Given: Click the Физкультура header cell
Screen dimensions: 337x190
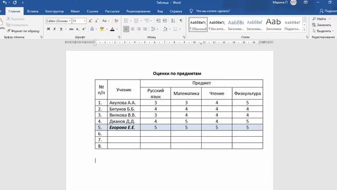Looking at the screenshot, I should pos(247,93).
